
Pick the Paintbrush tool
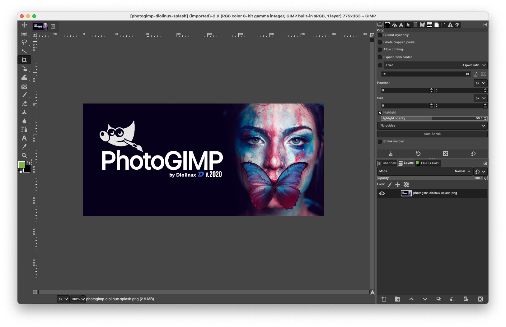point(24,95)
